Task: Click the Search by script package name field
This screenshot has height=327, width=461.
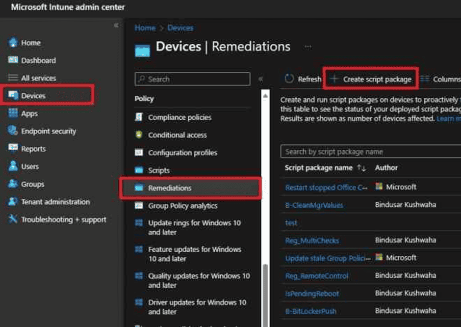Action: coord(371,152)
